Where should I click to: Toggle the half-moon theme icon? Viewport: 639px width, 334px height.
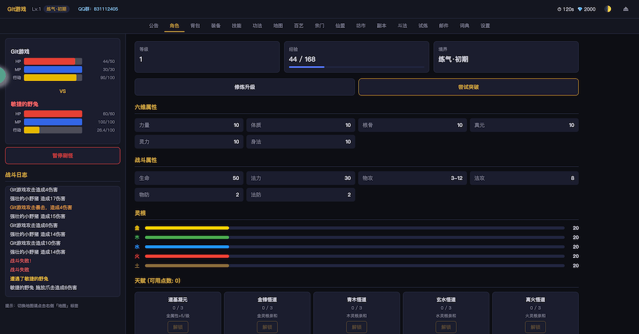pyautogui.click(x=608, y=9)
